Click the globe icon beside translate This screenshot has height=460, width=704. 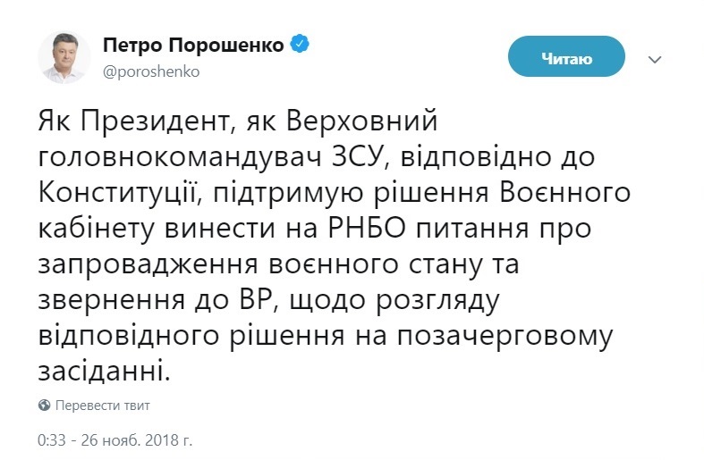point(44,405)
